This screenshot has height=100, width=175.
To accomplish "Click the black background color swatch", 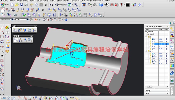I will click(x=128, y=5).
